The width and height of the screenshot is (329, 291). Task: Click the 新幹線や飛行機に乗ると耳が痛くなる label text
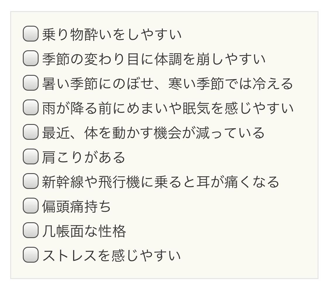point(161,182)
